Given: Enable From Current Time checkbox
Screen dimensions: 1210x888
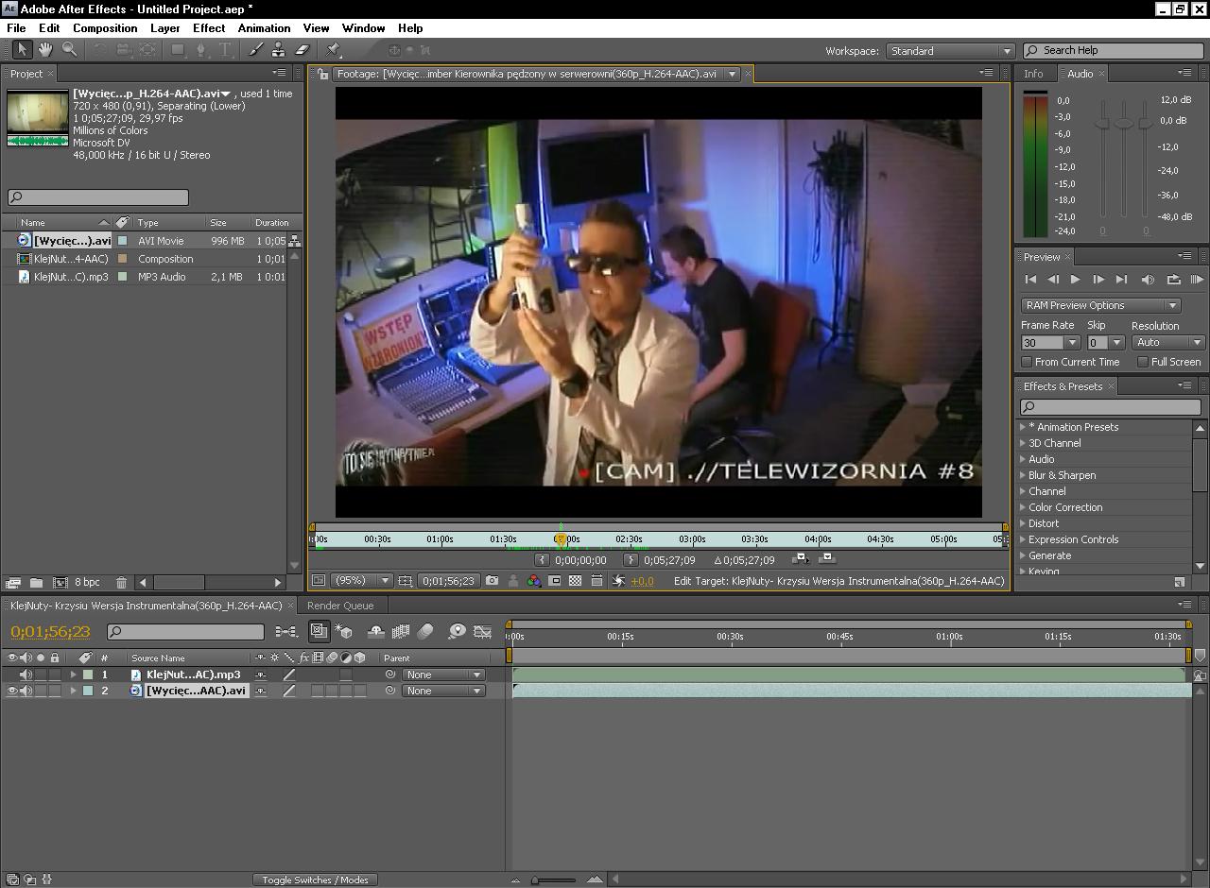Looking at the screenshot, I should [x=1027, y=362].
